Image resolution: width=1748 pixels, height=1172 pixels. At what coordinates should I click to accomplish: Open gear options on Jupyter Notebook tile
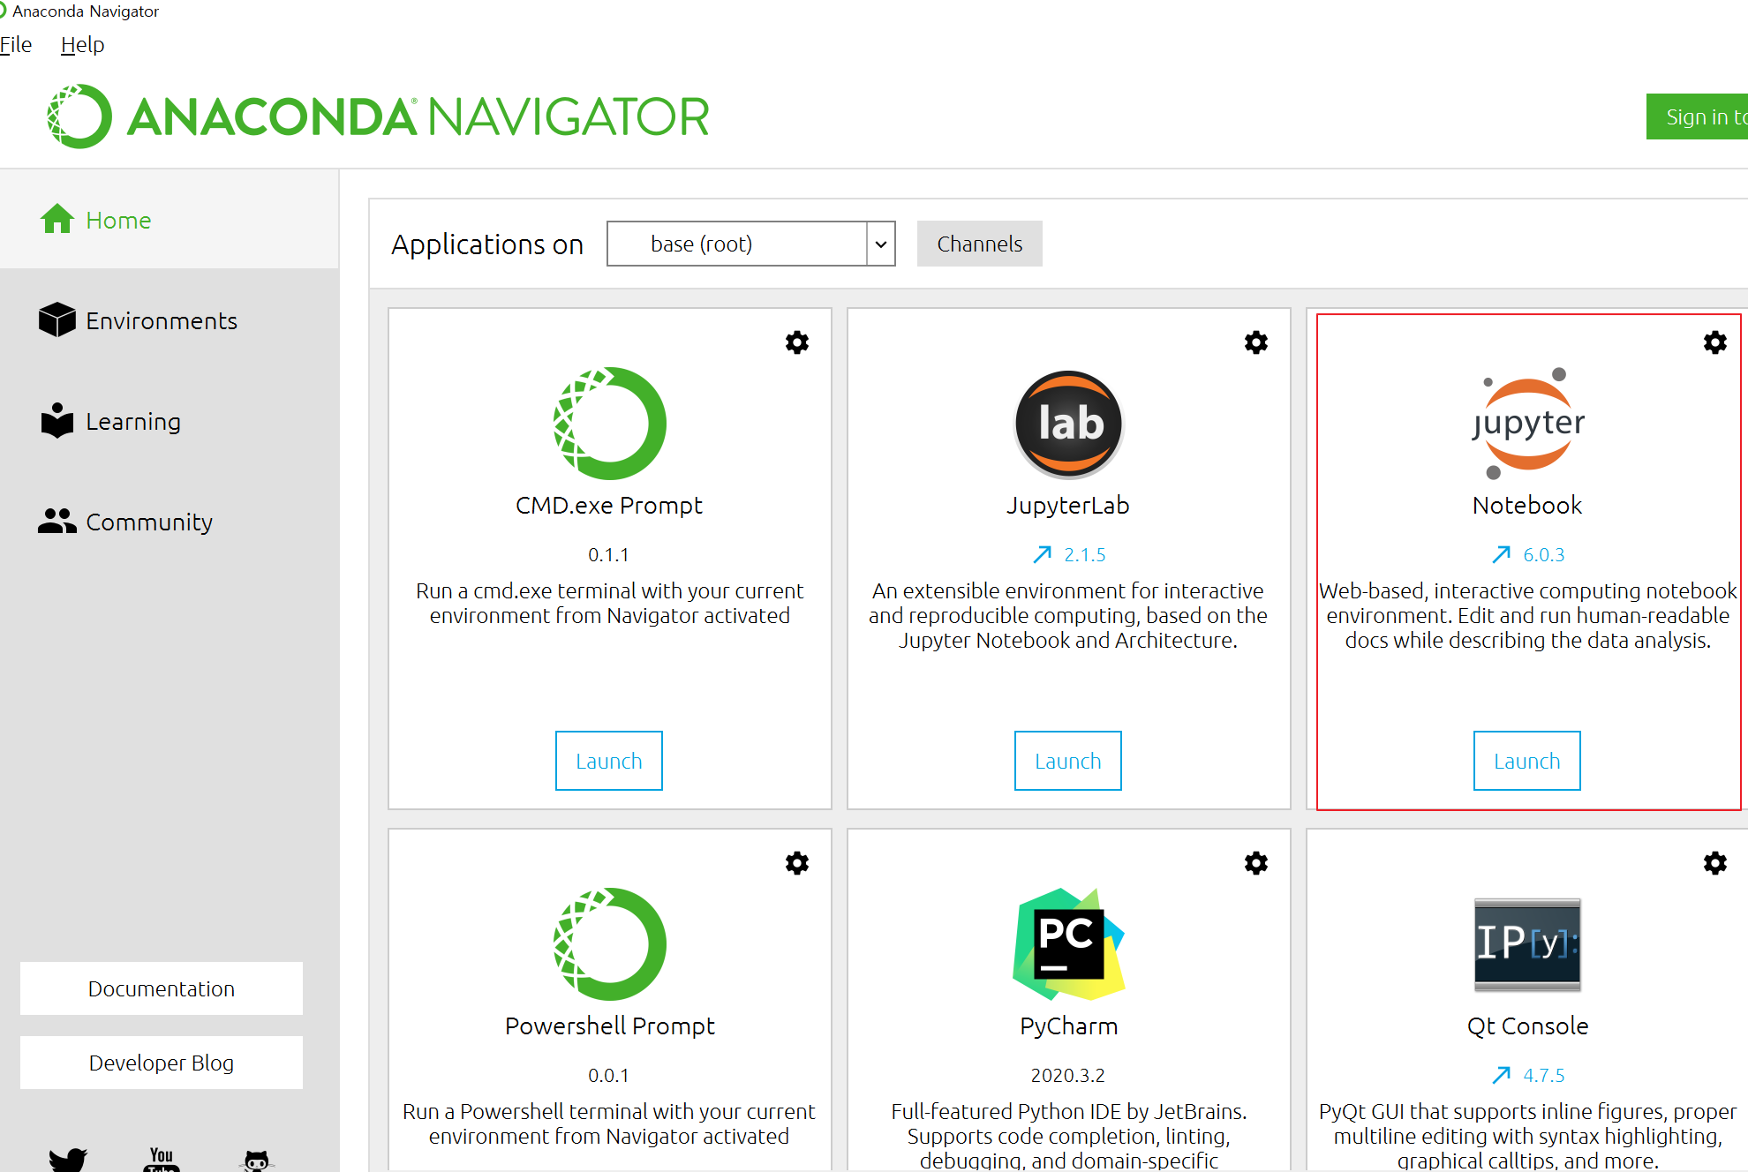pos(1714,342)
